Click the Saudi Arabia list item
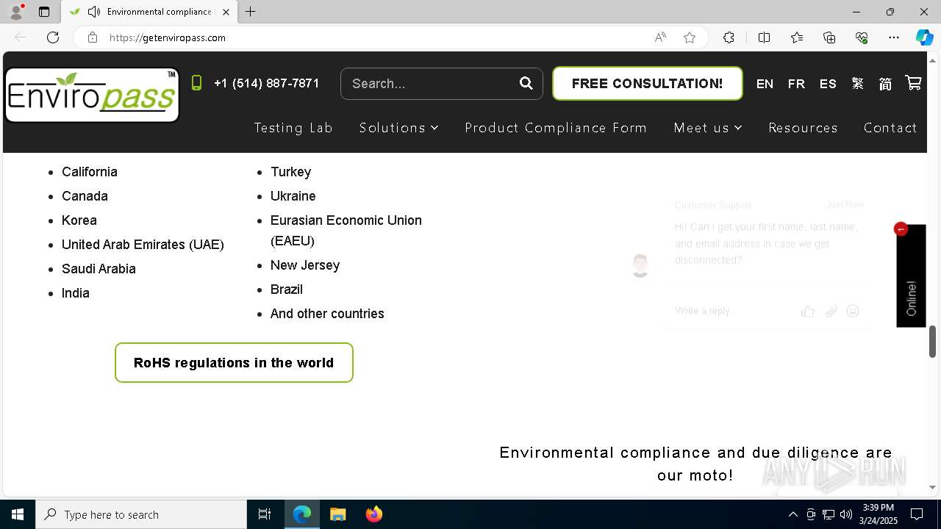 (x=99, y=268)
